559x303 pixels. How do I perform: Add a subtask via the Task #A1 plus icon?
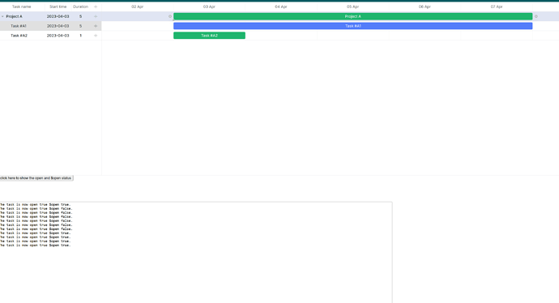coord(95,26)
